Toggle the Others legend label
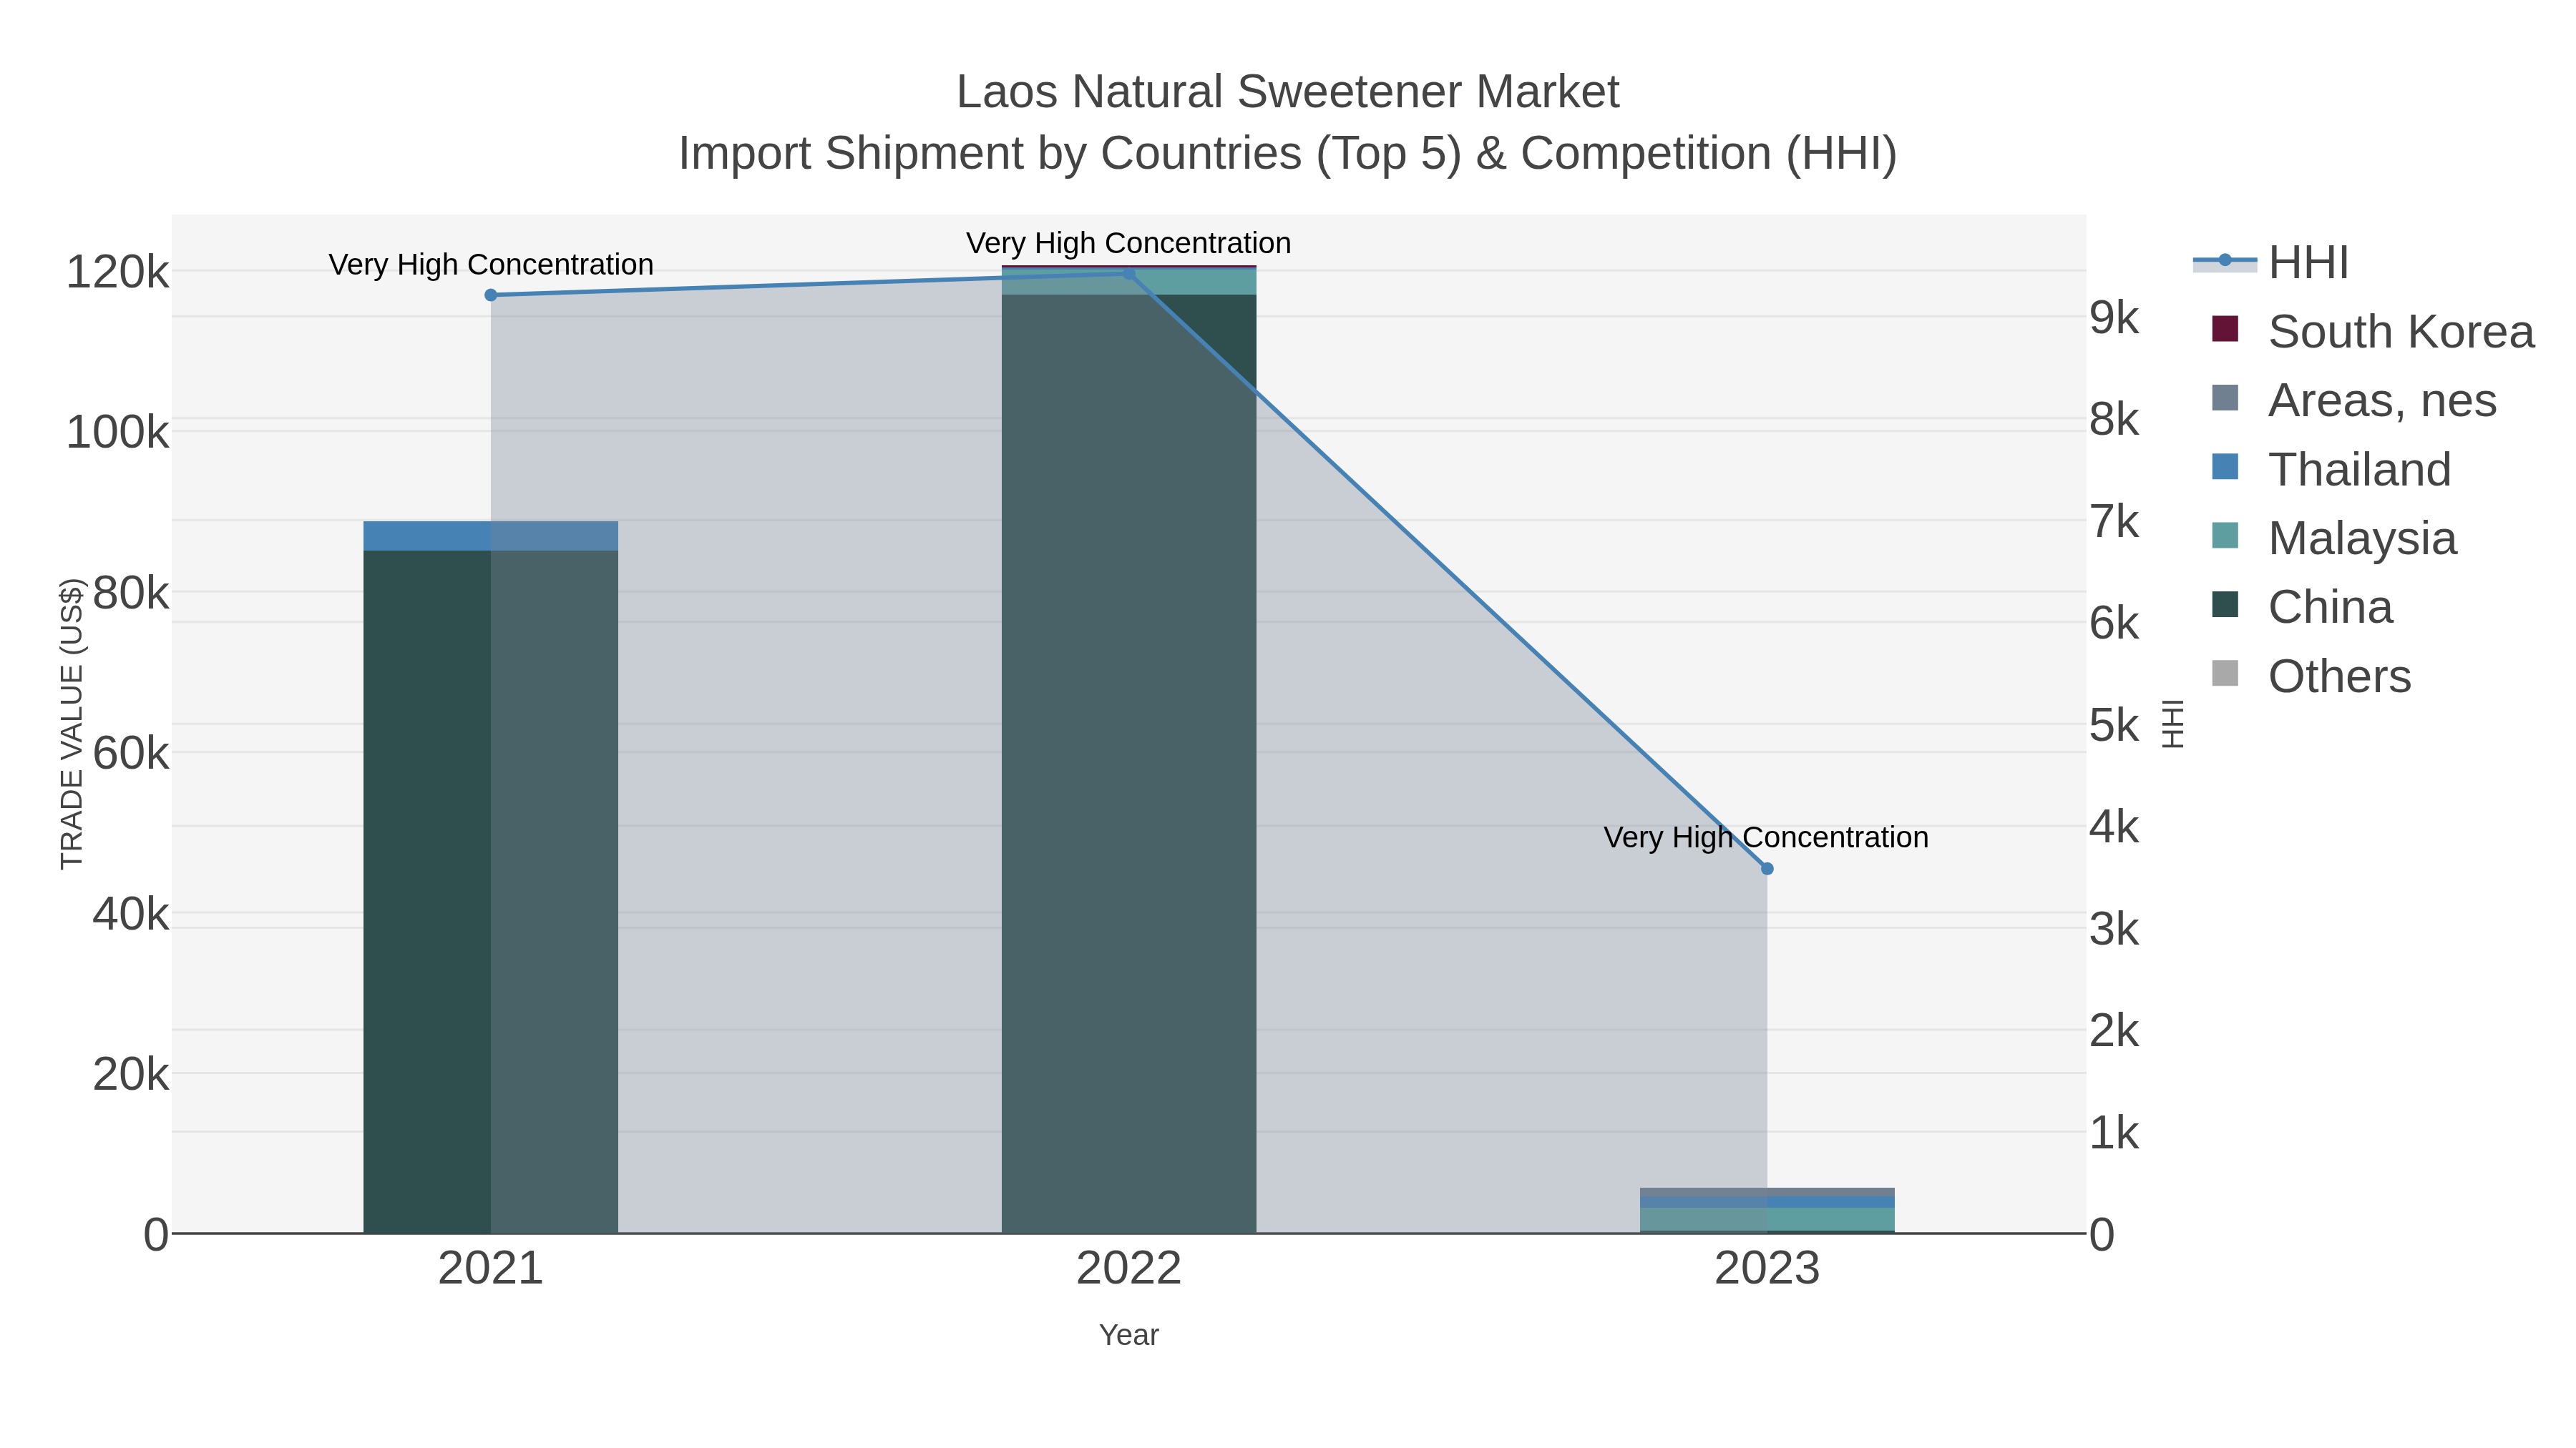Viewport: 2576px width, 1448px height. click(2340, 676)
